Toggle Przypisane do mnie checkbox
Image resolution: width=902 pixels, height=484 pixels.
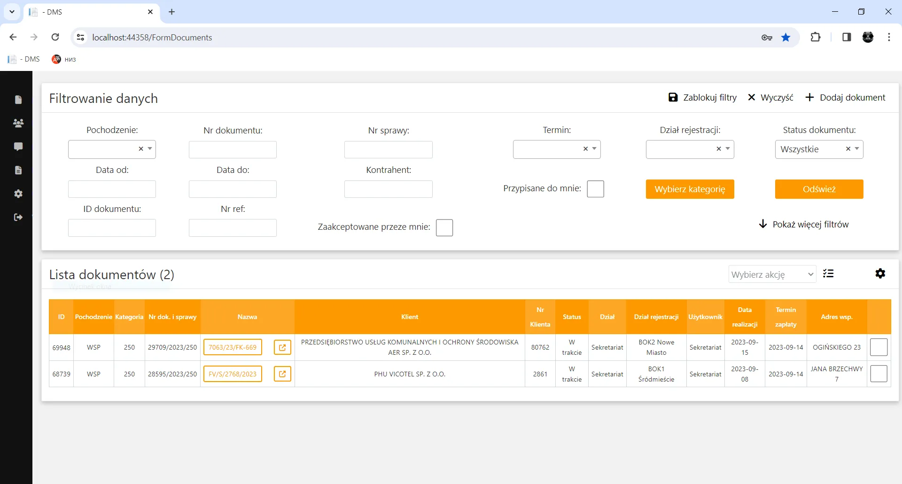click(595, 189)
